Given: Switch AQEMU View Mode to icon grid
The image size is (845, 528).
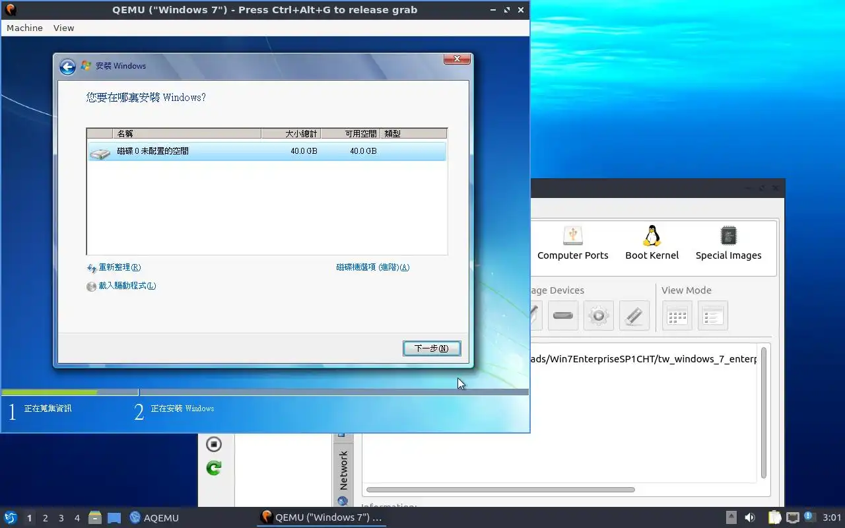Looking at the screenshot, I should coord(677,315).
